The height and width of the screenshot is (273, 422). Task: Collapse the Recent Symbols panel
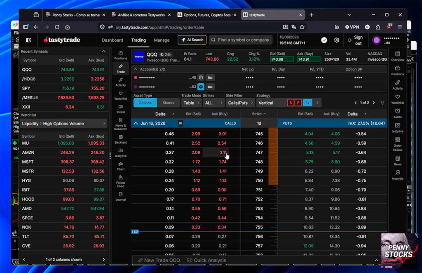pyautogui.click(x=103, y=52)
